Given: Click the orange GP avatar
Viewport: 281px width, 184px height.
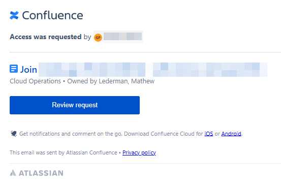Looking at the screenshot, I should click(x=98, y=38).
